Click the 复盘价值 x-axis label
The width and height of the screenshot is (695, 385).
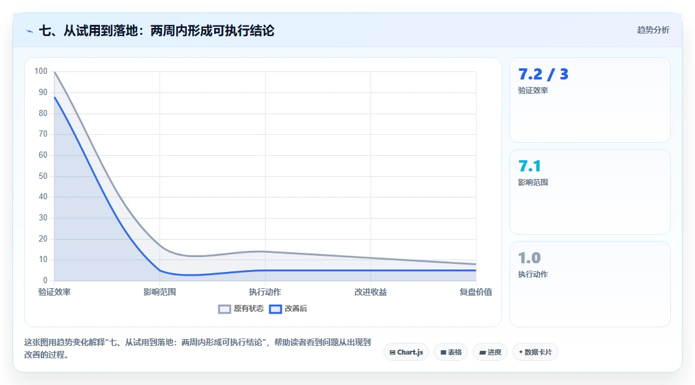475,292
